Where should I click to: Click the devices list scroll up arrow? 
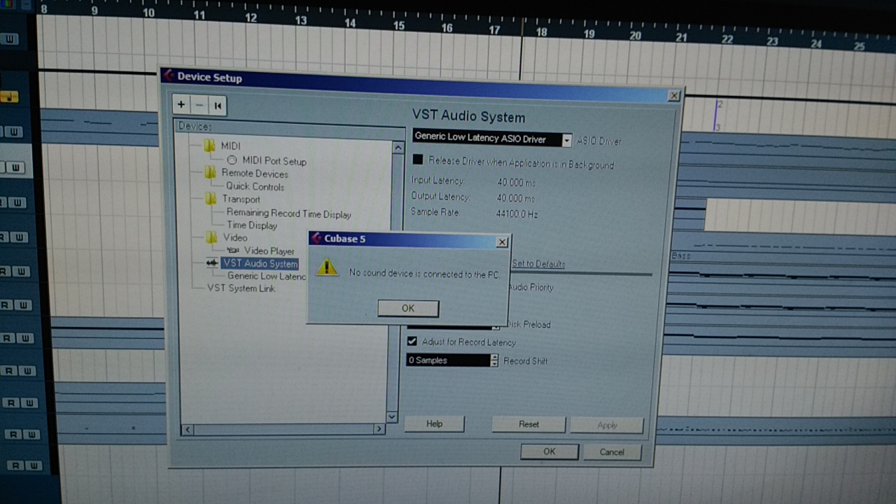[398, 147]
